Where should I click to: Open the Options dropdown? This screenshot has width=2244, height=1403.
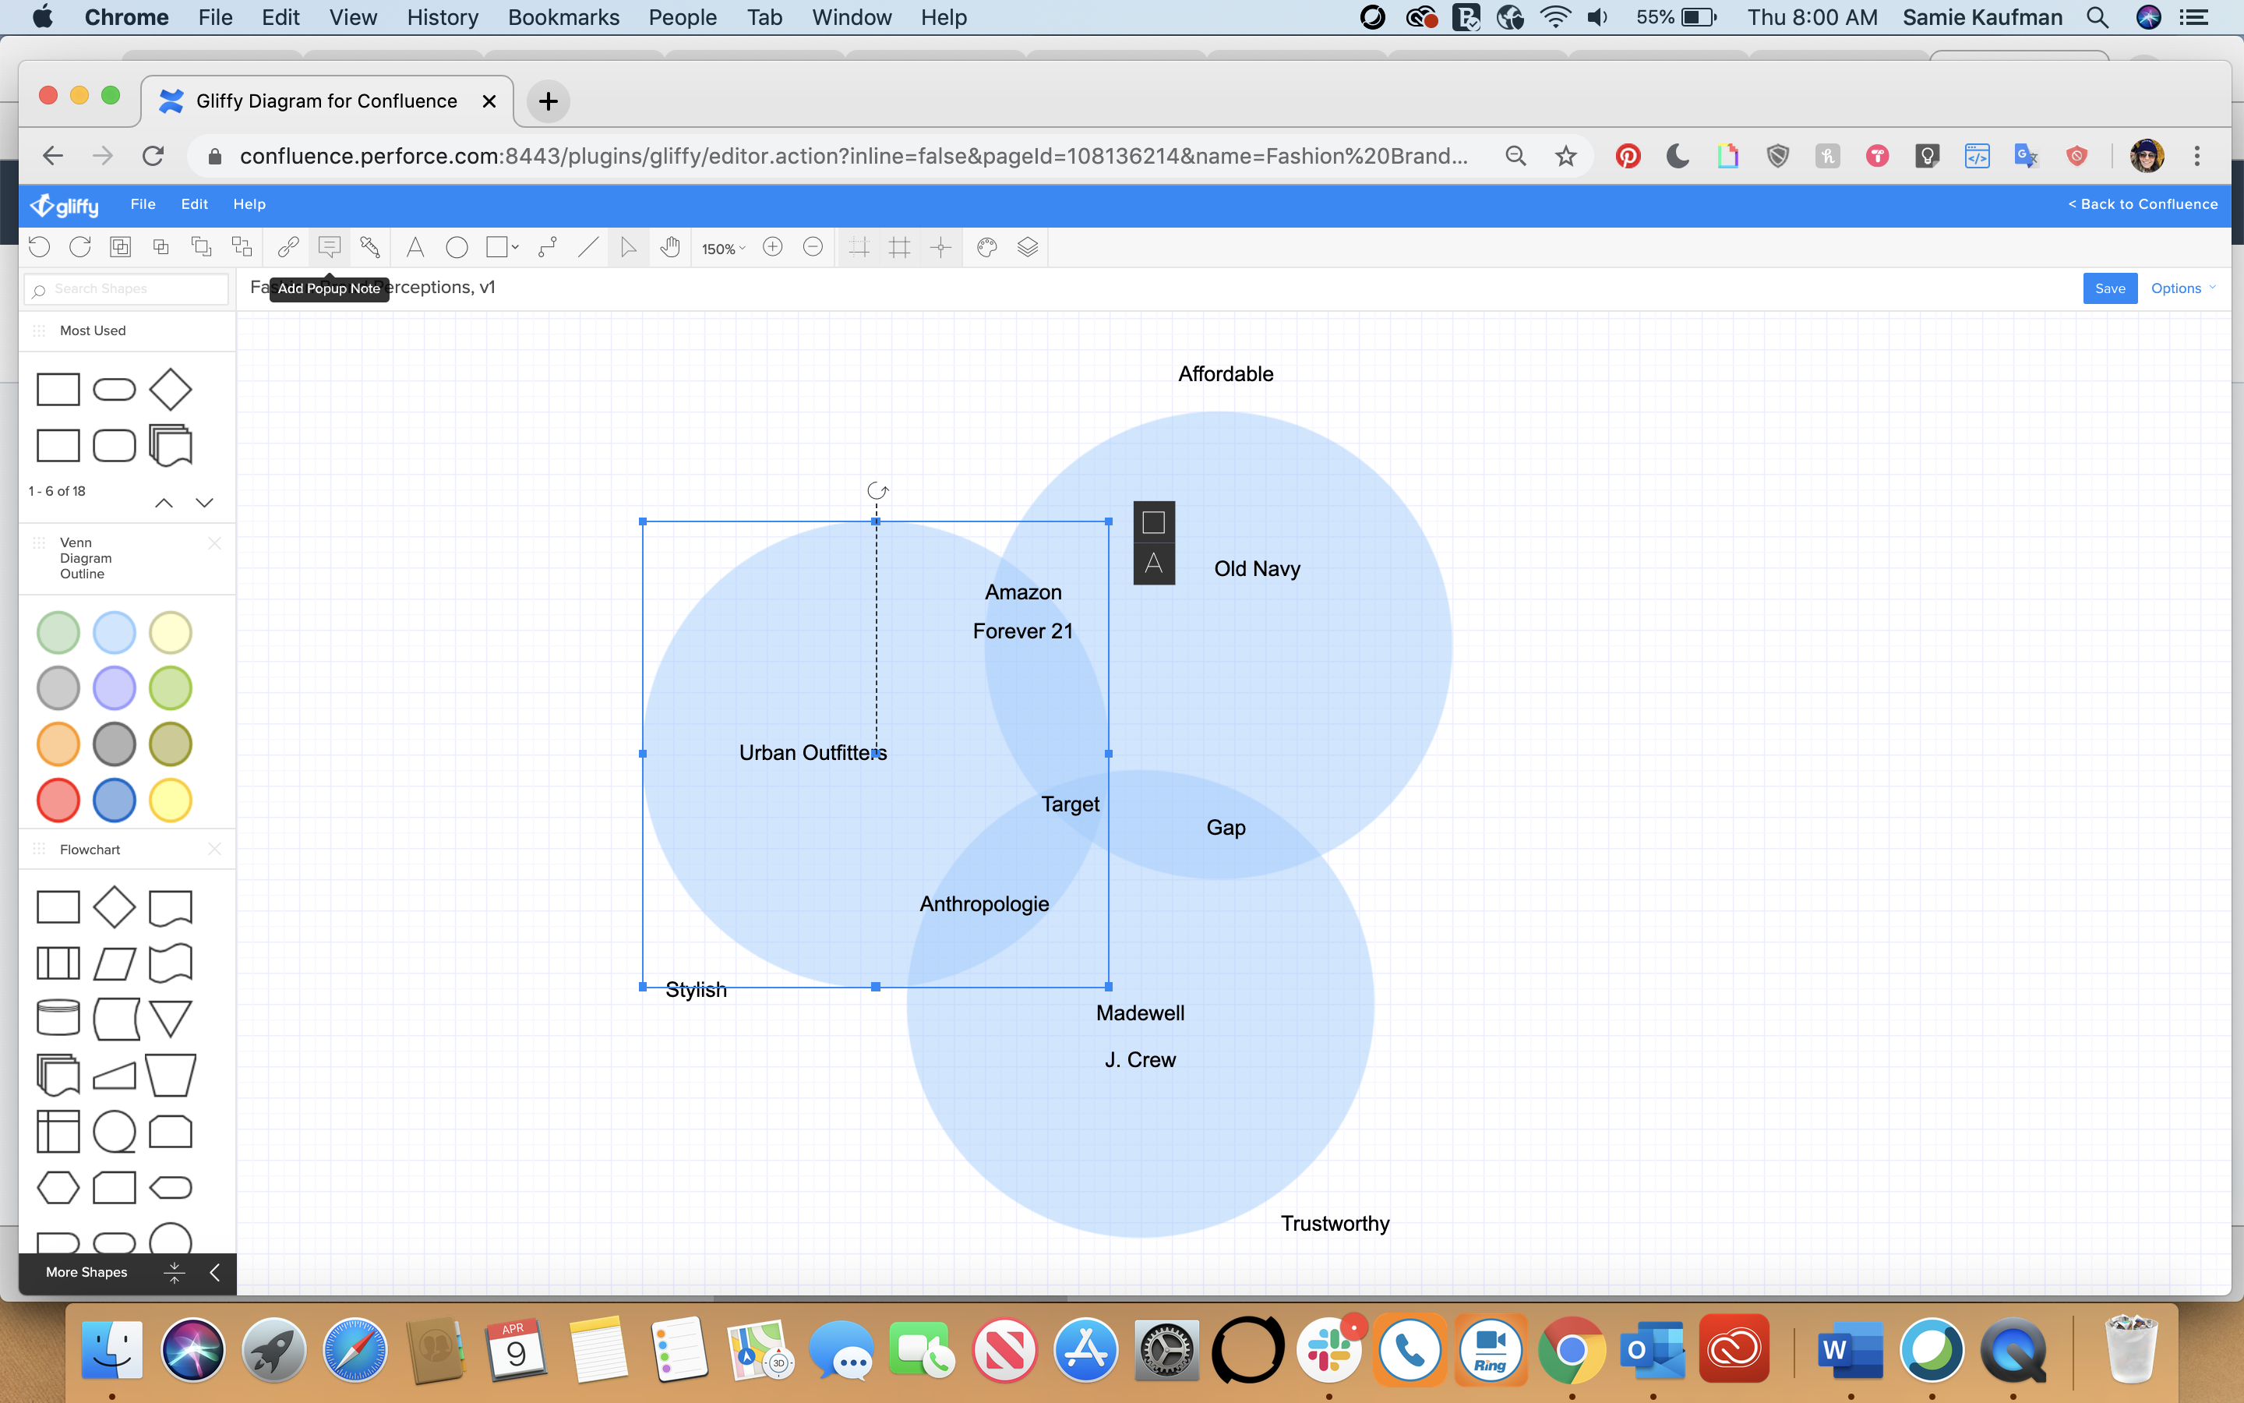(x=2182, y=288)
